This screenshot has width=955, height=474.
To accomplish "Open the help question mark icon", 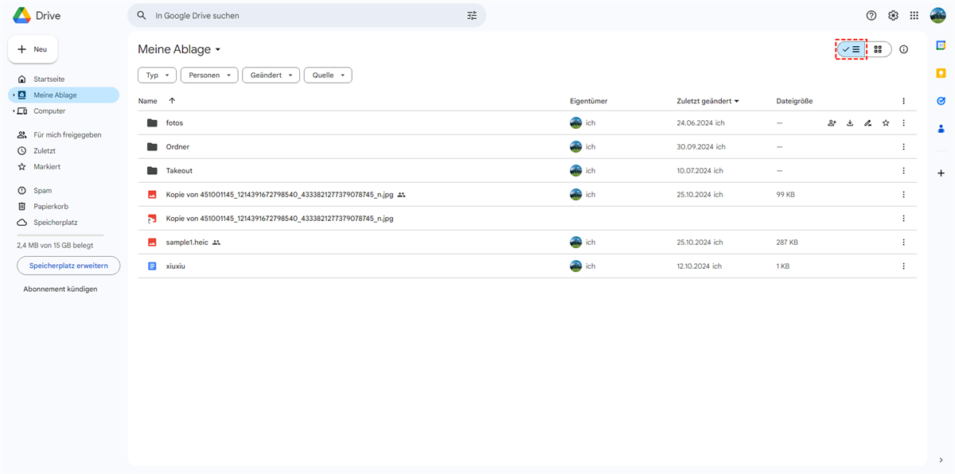I will coord(871,16).
